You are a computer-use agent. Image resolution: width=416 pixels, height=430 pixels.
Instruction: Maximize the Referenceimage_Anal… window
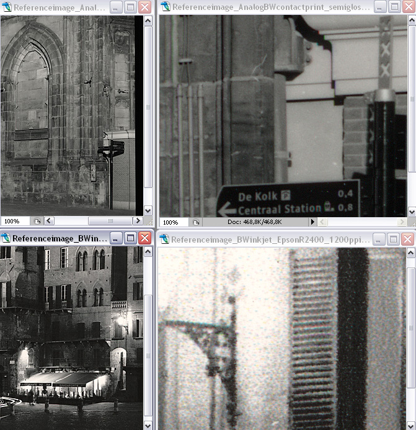point(130,7)
